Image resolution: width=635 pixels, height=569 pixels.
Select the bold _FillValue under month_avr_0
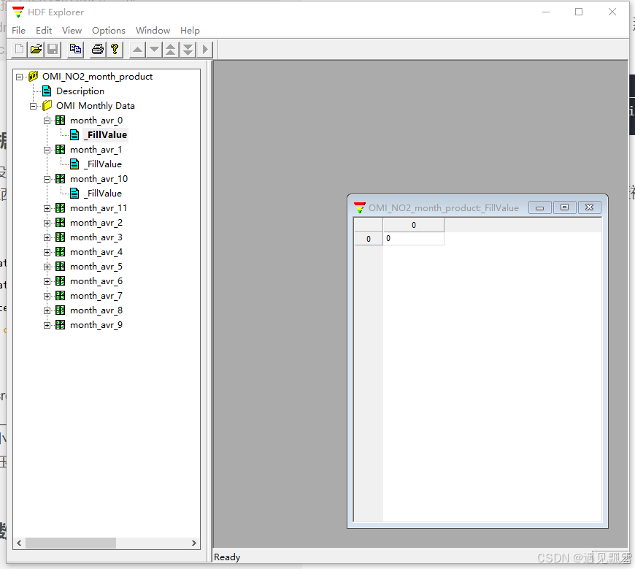click(106, 134)
